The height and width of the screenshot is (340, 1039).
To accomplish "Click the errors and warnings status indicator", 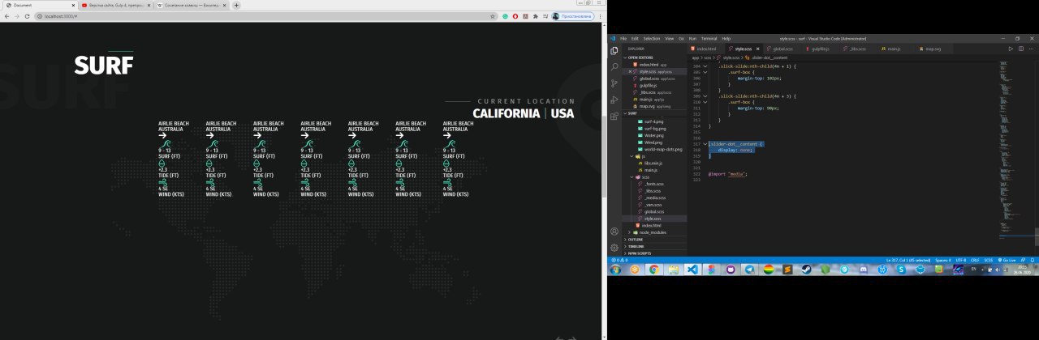I will point(619,260).
